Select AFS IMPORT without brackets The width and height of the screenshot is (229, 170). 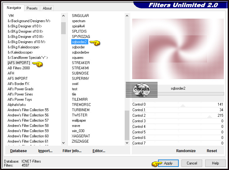[18, 79]
